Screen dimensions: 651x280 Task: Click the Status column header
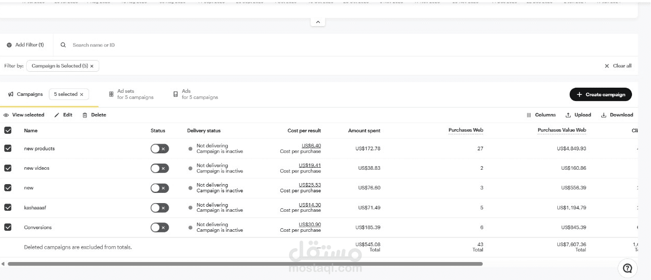coord(158,131)
